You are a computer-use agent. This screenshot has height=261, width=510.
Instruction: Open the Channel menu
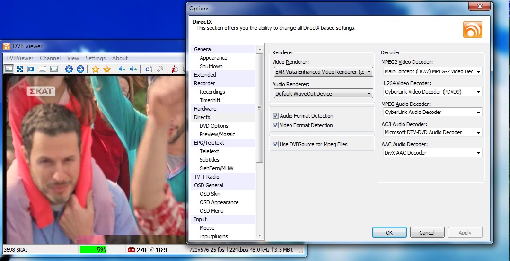point(50,58)
